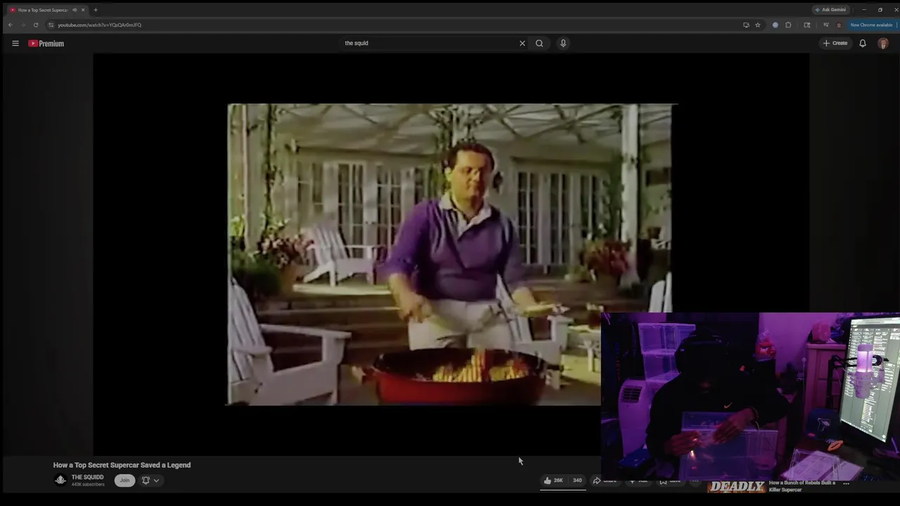Image resolution: width=900 pixels, height=506 pixels.
Task: View site information icon in address bar
Action: click(x=51, y=25)
